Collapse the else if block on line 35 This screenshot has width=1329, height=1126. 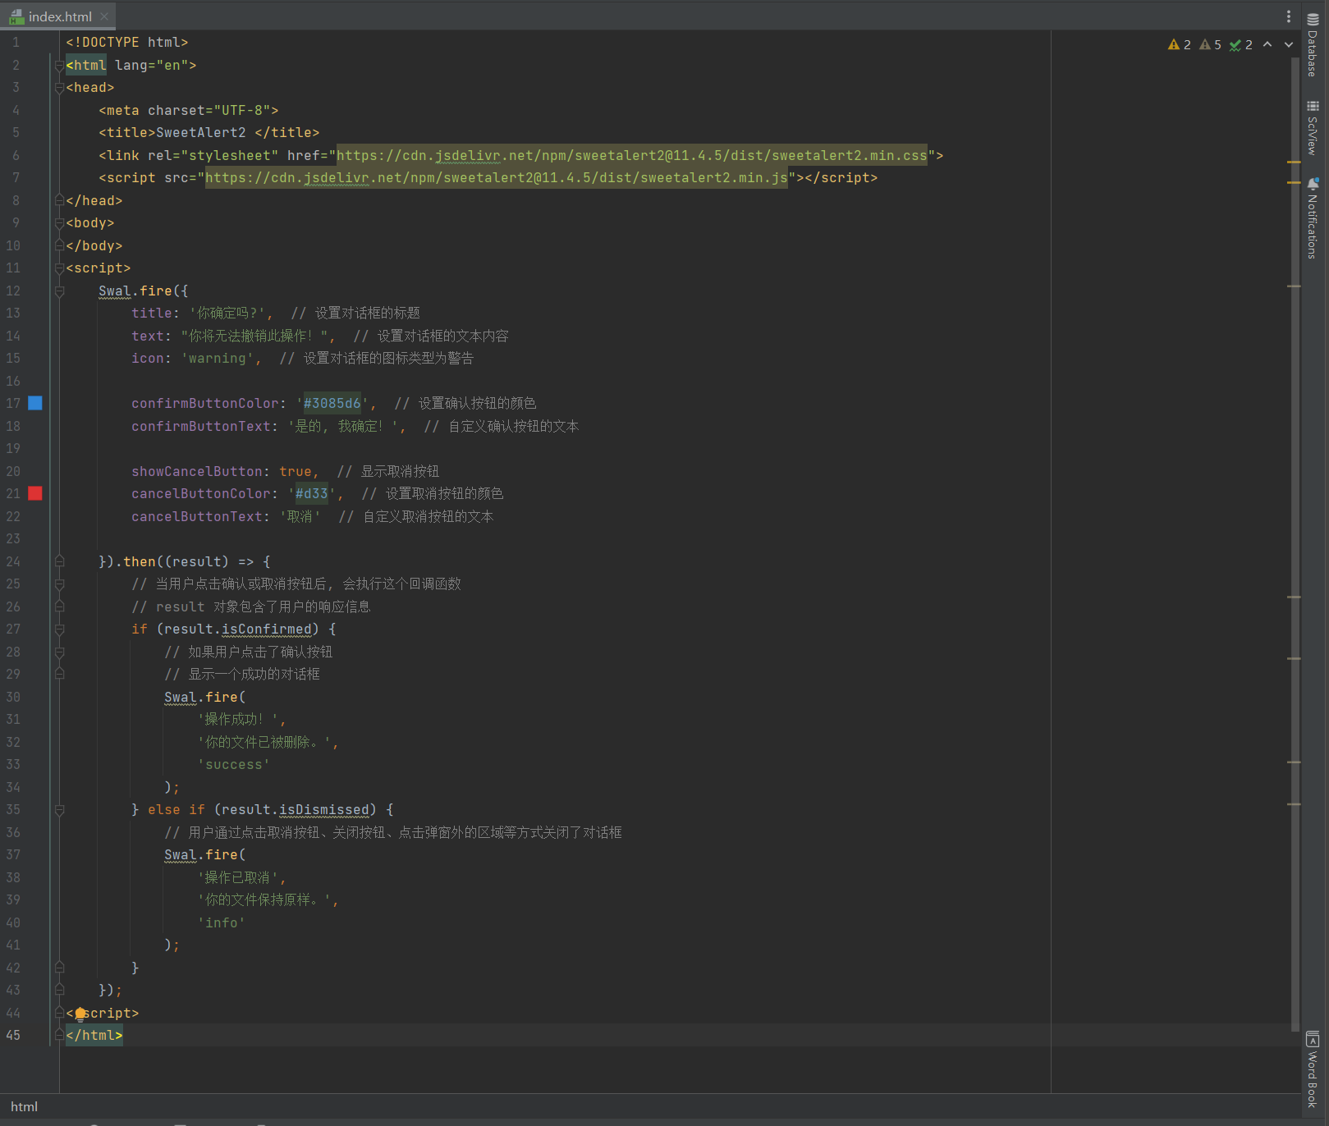click(x=59, y=810)
